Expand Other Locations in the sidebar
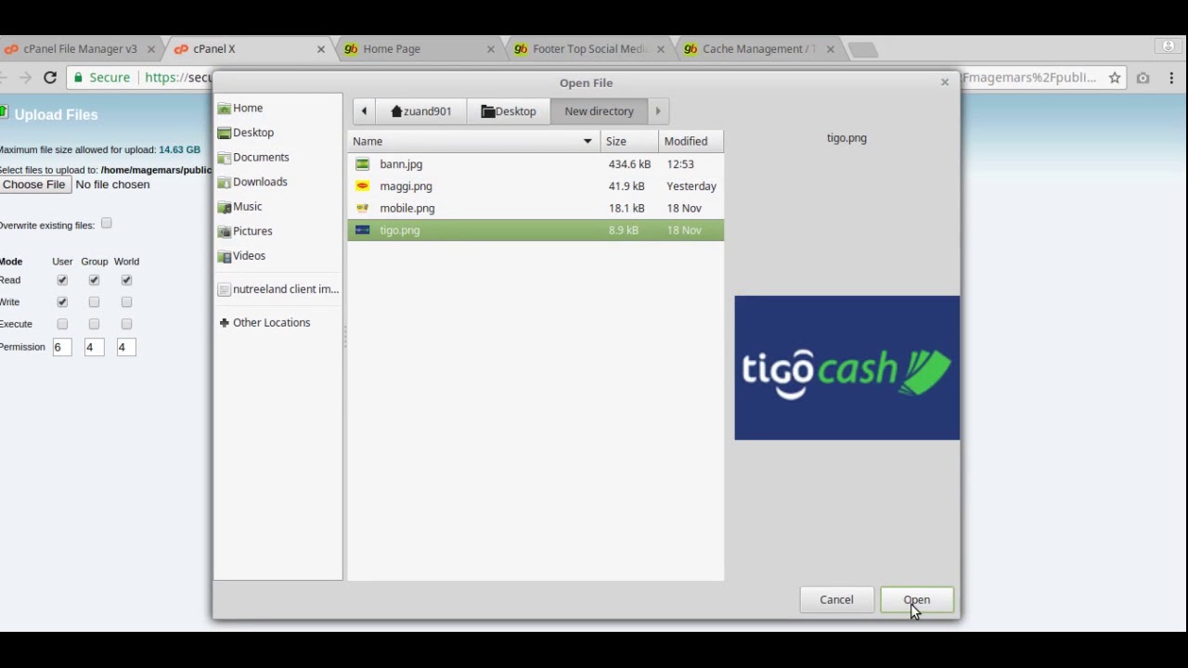Image resolution: width=1188 pixels, height=668 pixels. pos(271,322)
